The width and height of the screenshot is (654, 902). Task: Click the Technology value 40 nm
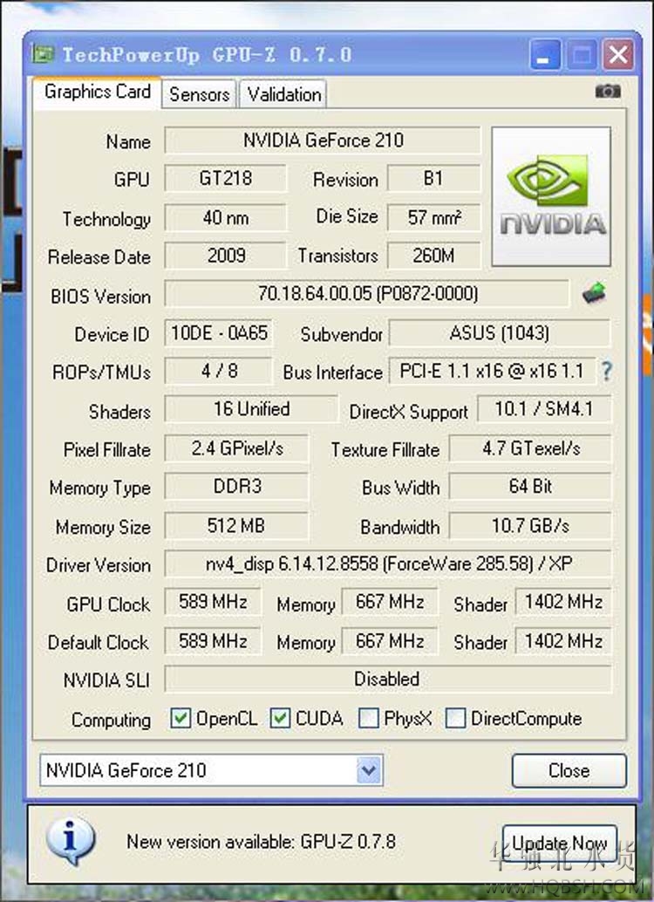(226, 217)
